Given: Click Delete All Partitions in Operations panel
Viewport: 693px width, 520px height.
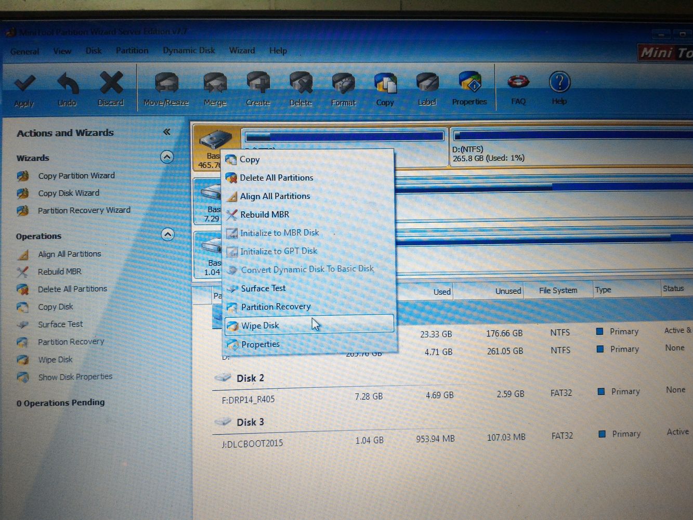Looking at the screenshot, I should tap(72, 289).
